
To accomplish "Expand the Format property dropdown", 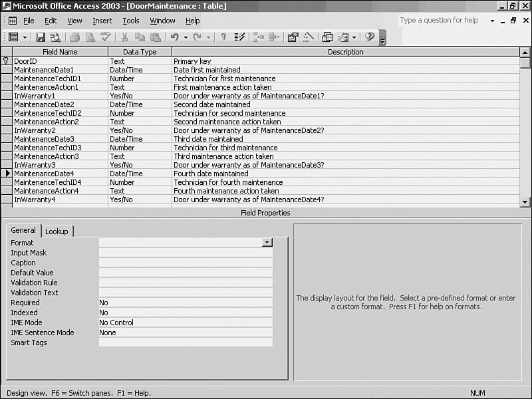I will 267,243.
